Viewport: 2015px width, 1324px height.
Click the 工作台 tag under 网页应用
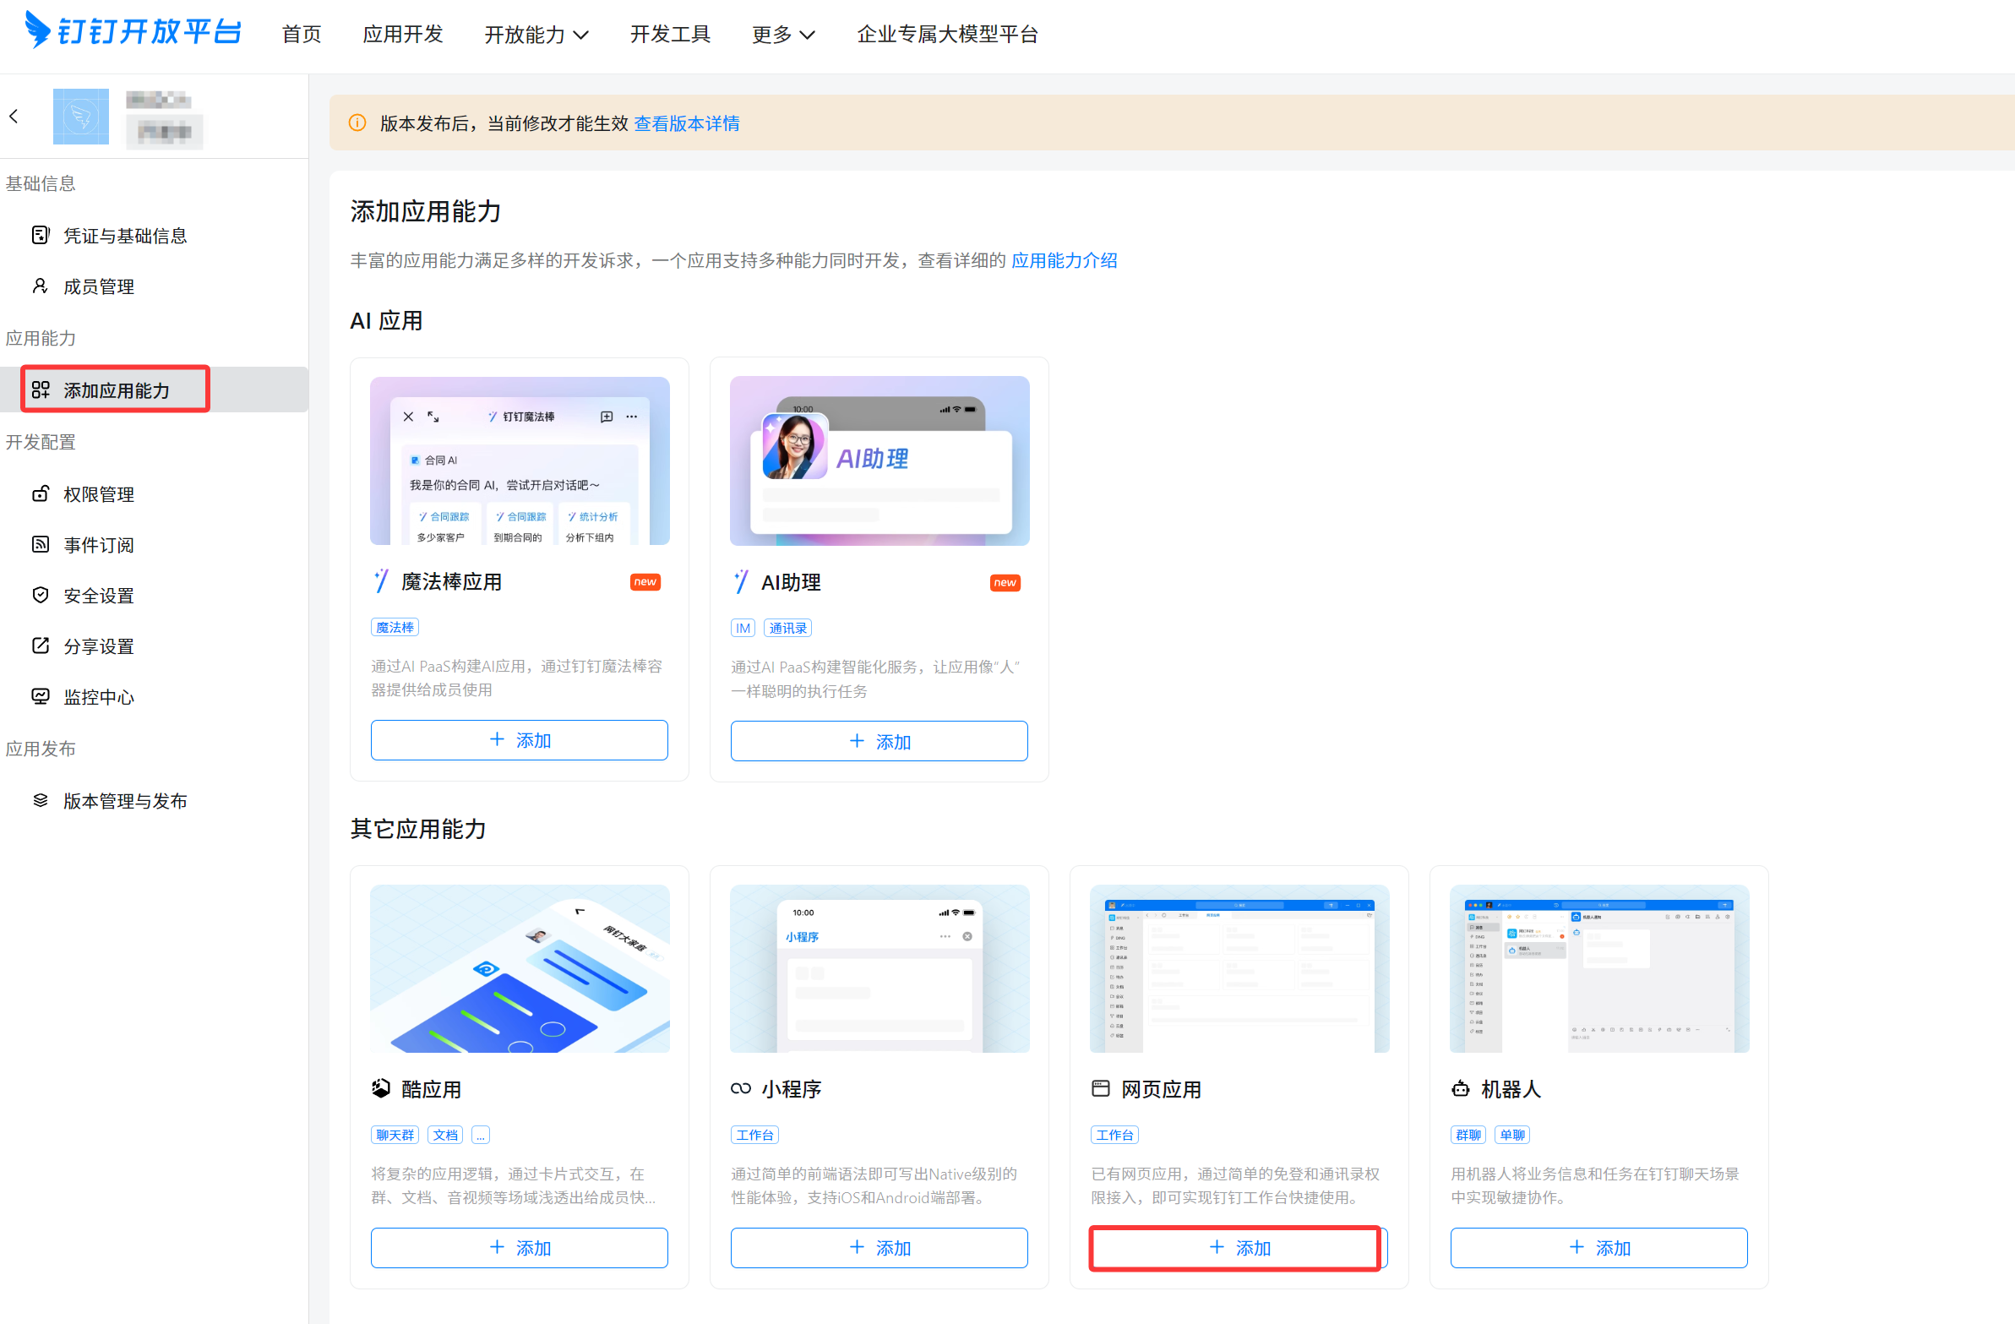(x=1114, y=1135)
